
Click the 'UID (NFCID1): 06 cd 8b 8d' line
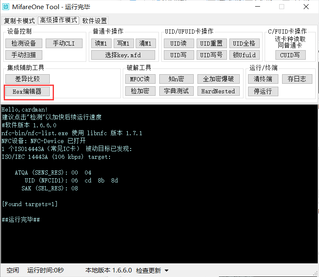(71, 180)
